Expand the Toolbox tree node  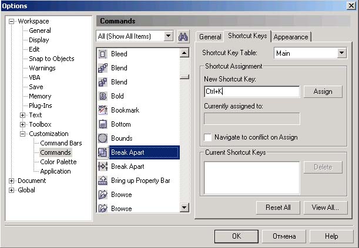point(22,124)
